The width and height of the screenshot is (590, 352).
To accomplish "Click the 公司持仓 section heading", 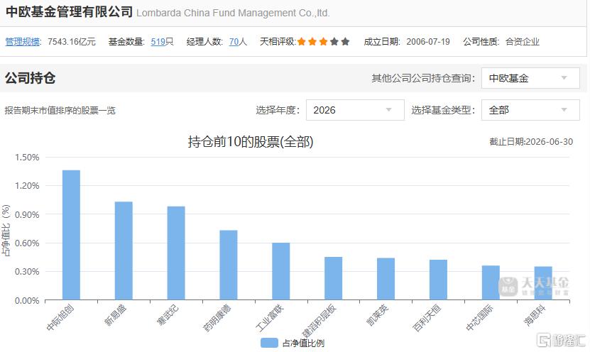I will pos(30,78).
